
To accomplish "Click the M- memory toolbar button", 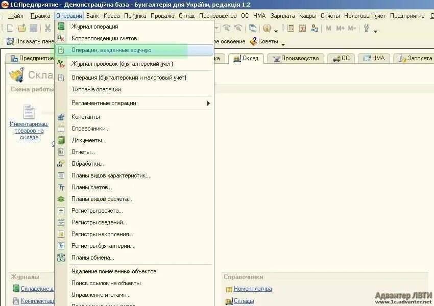I will pyautogui.click(x=351, y=28).
